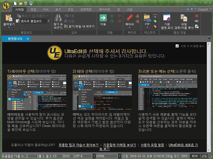Screen dimensions: 213x159
Task: Click 줄 1, 열 1, C0 status field
Action: coord(50,156)
